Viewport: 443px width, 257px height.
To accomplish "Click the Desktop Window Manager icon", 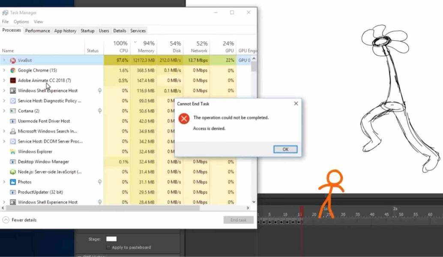I will [13, 162].
